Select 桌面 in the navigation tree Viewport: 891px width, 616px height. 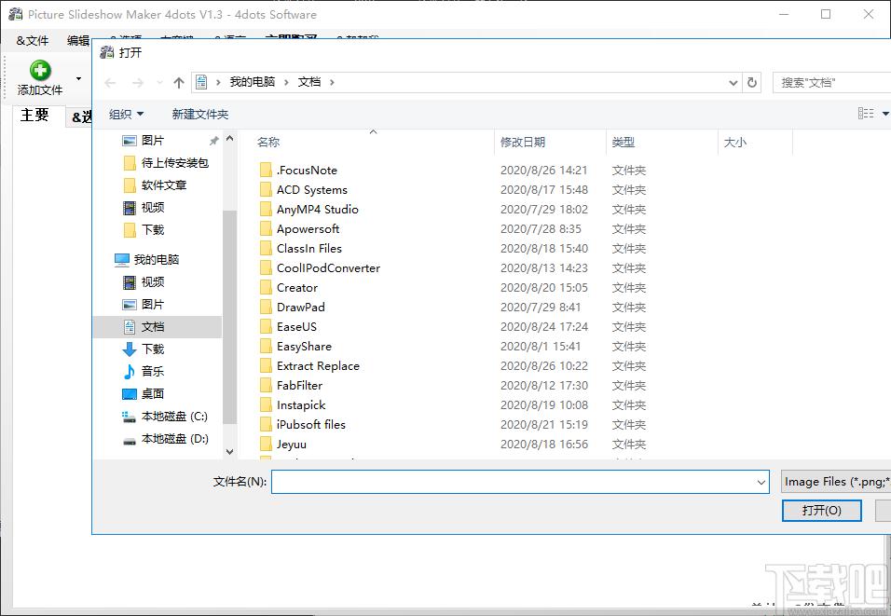pos(152,394)
